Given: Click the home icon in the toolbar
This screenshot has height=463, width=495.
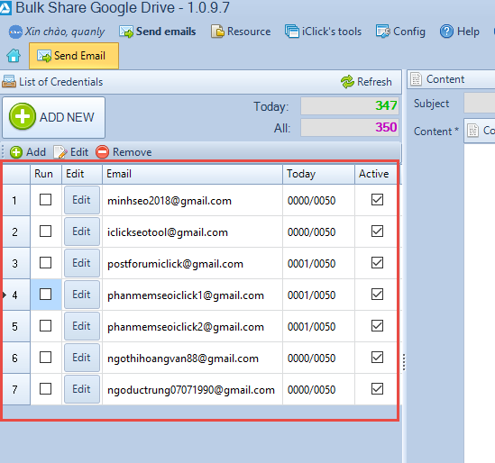Looking at the screenshot, I should pyautogui.click(x=14, y=56).
